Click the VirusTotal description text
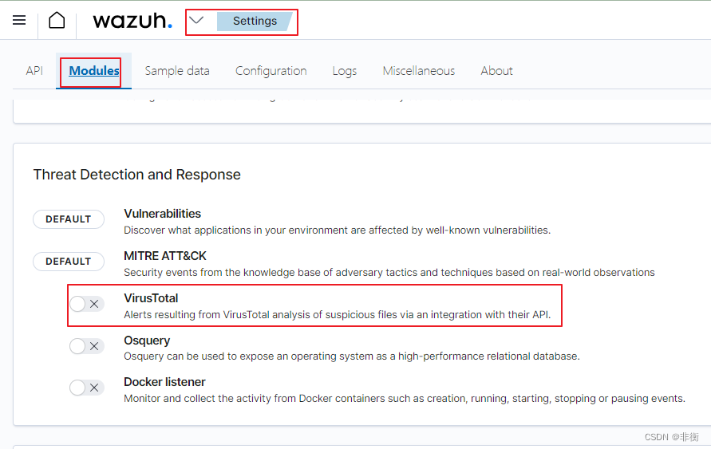Viewport: 711px width, 449px height. (338, 314)
